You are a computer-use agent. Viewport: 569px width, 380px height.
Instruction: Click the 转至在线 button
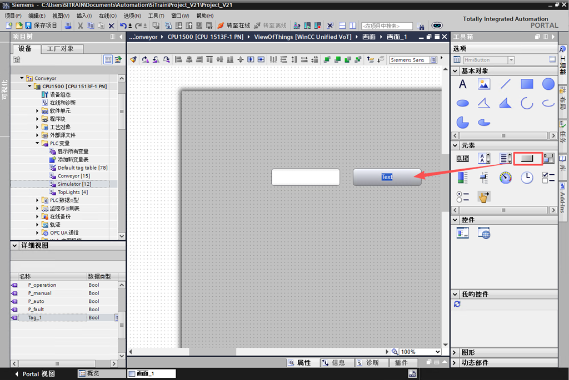(x=234, y=26)
